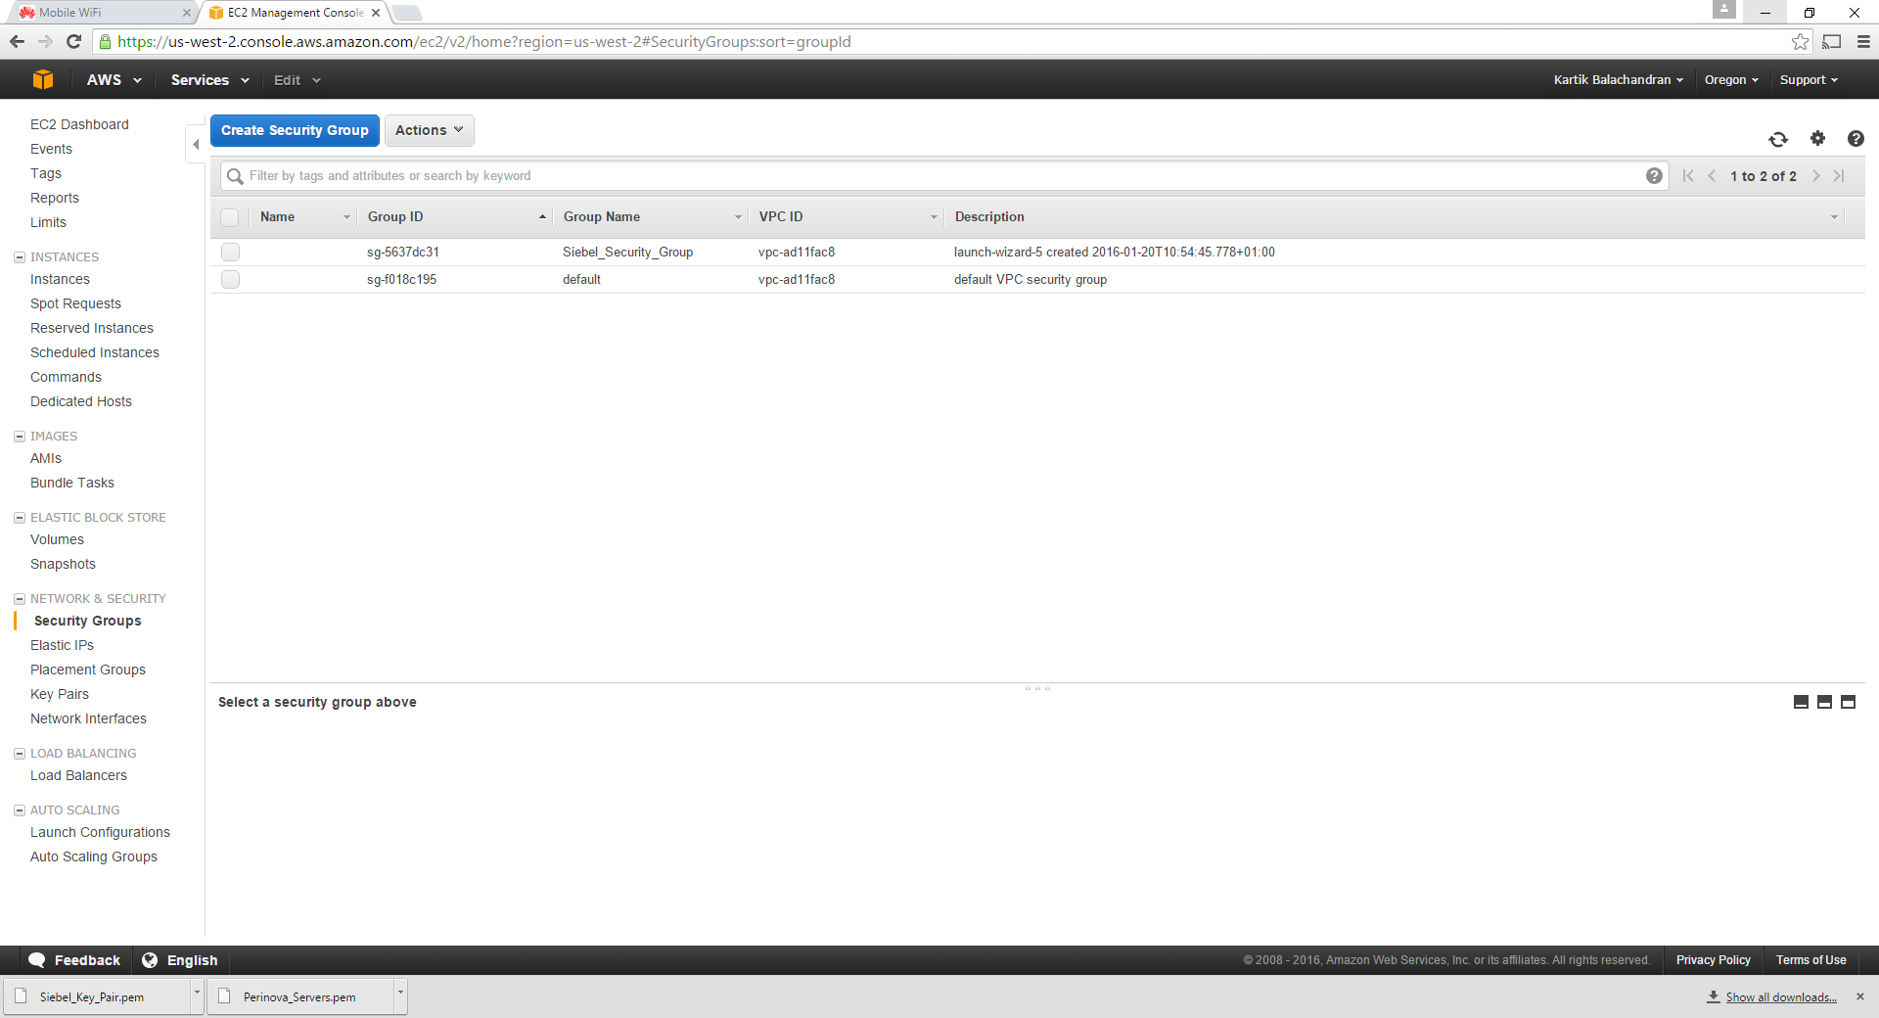
Task: Change language via English globe
Action: (180, 960)
